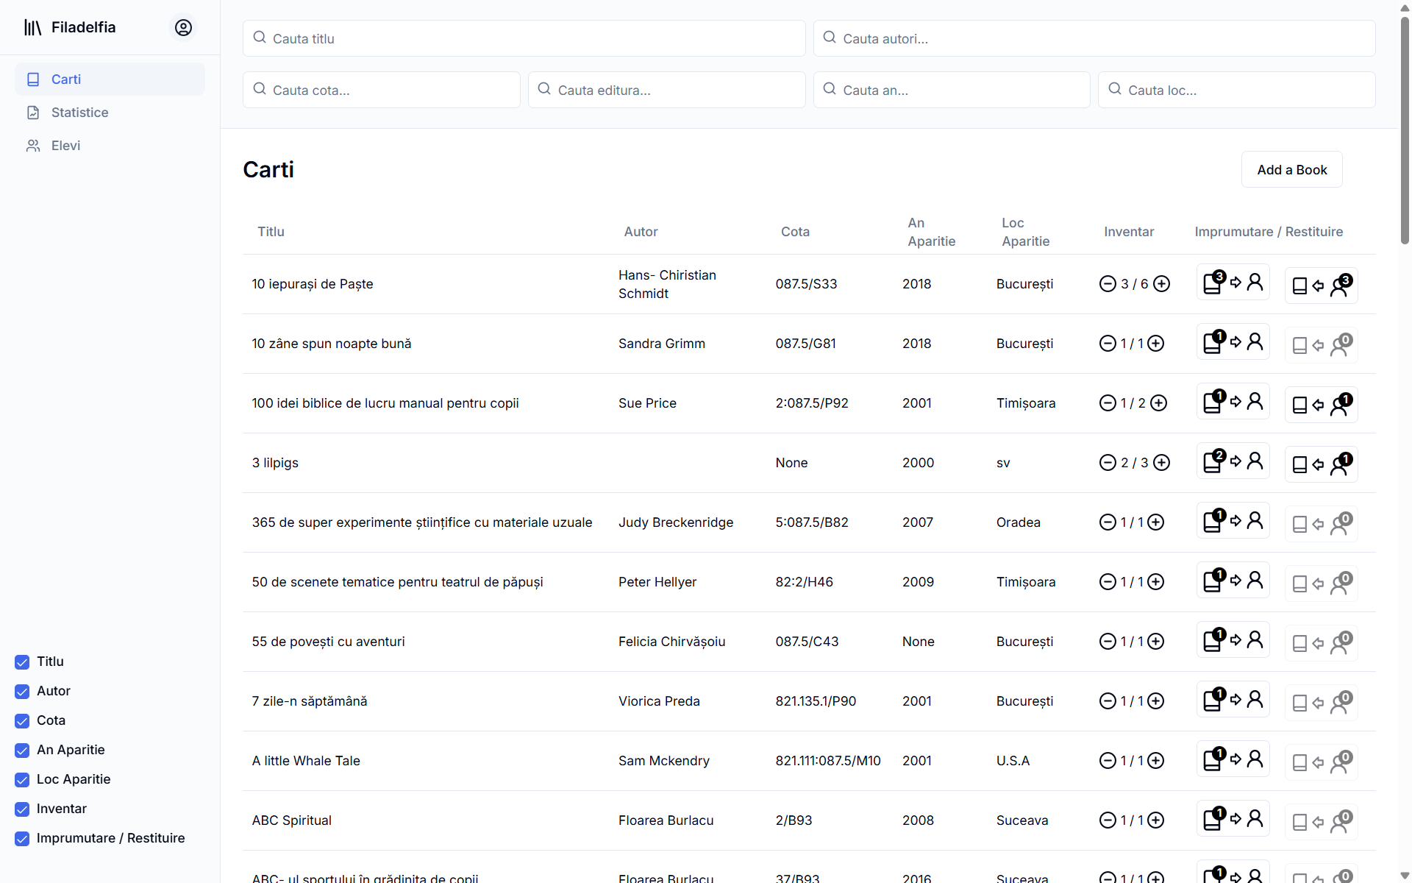The image size is (1412, 883).
Task: Lend '10 iepurași de Paște' book to student
Action: tap(1233, 283)
